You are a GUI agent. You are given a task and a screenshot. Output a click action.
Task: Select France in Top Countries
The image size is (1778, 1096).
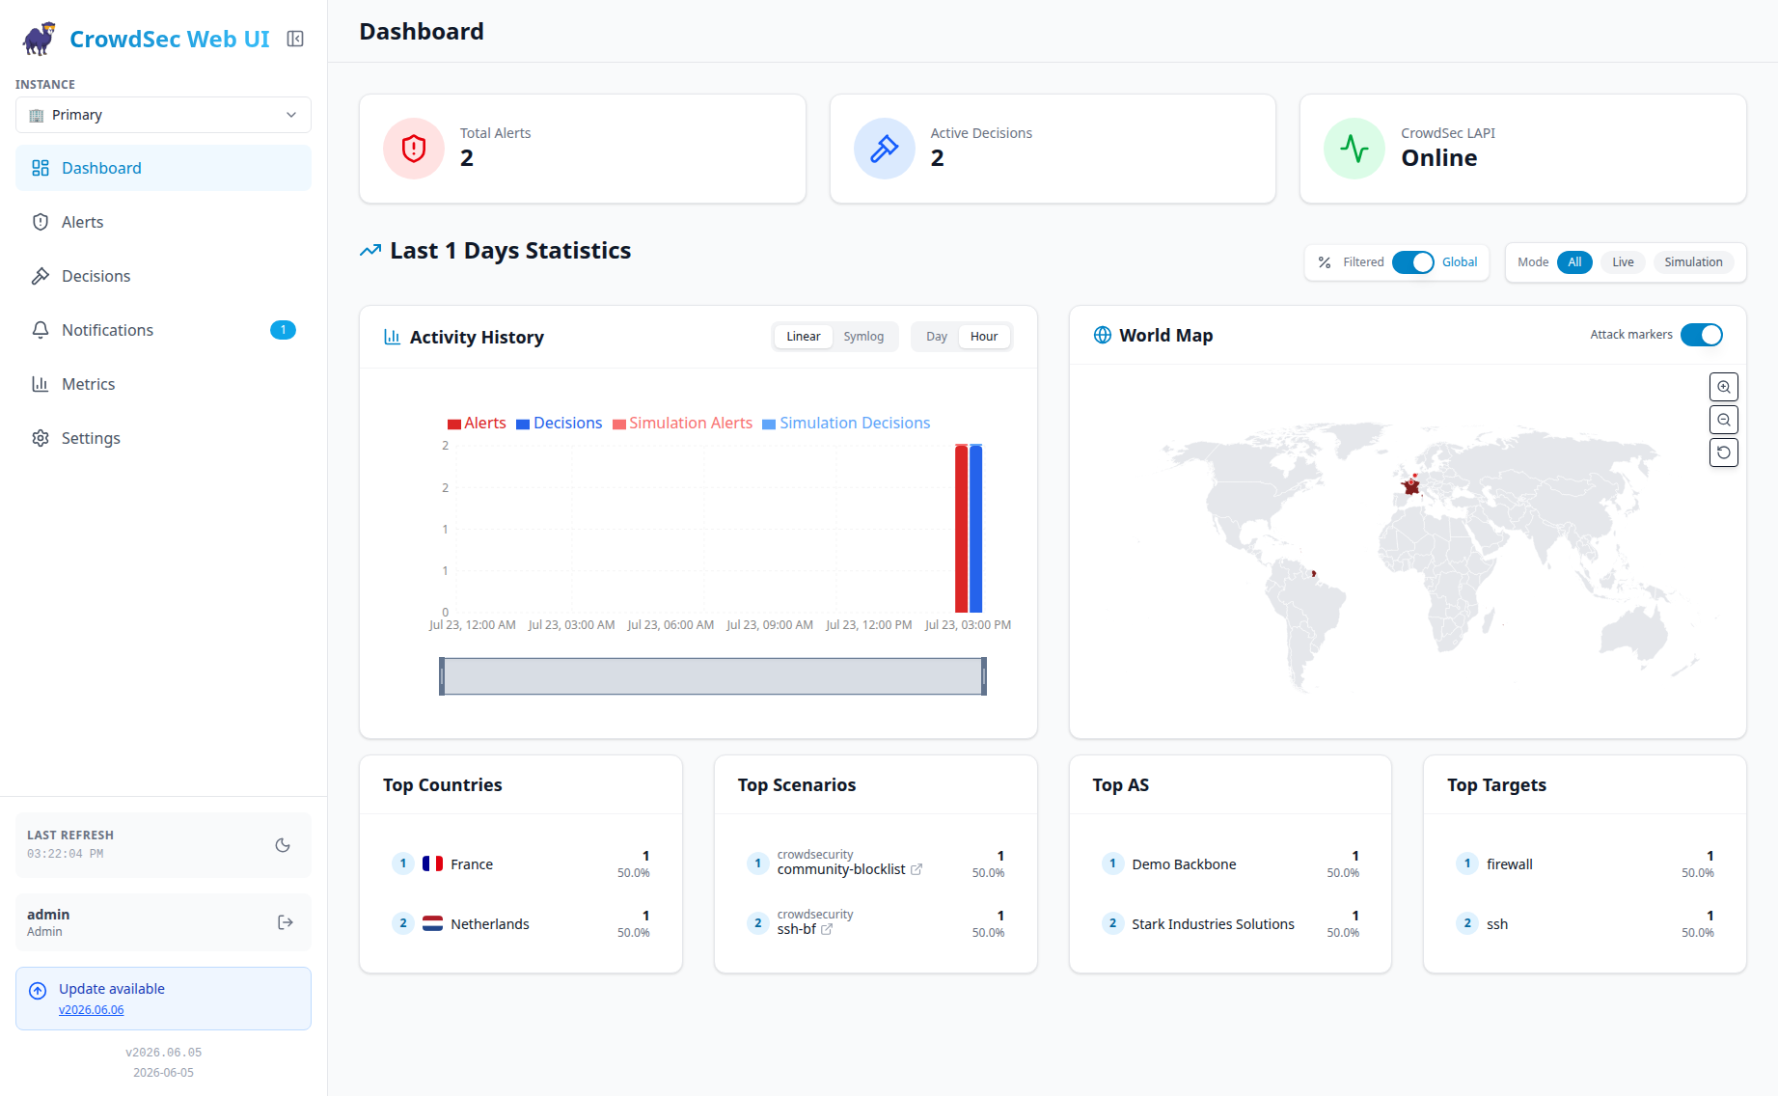[x=521, y=864]
